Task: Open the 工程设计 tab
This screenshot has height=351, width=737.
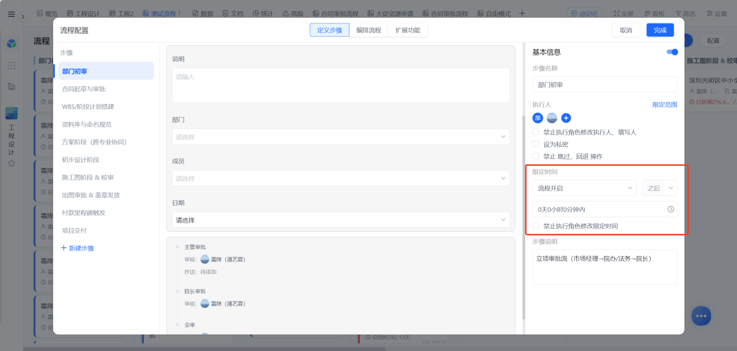Action: coord(83,13)
